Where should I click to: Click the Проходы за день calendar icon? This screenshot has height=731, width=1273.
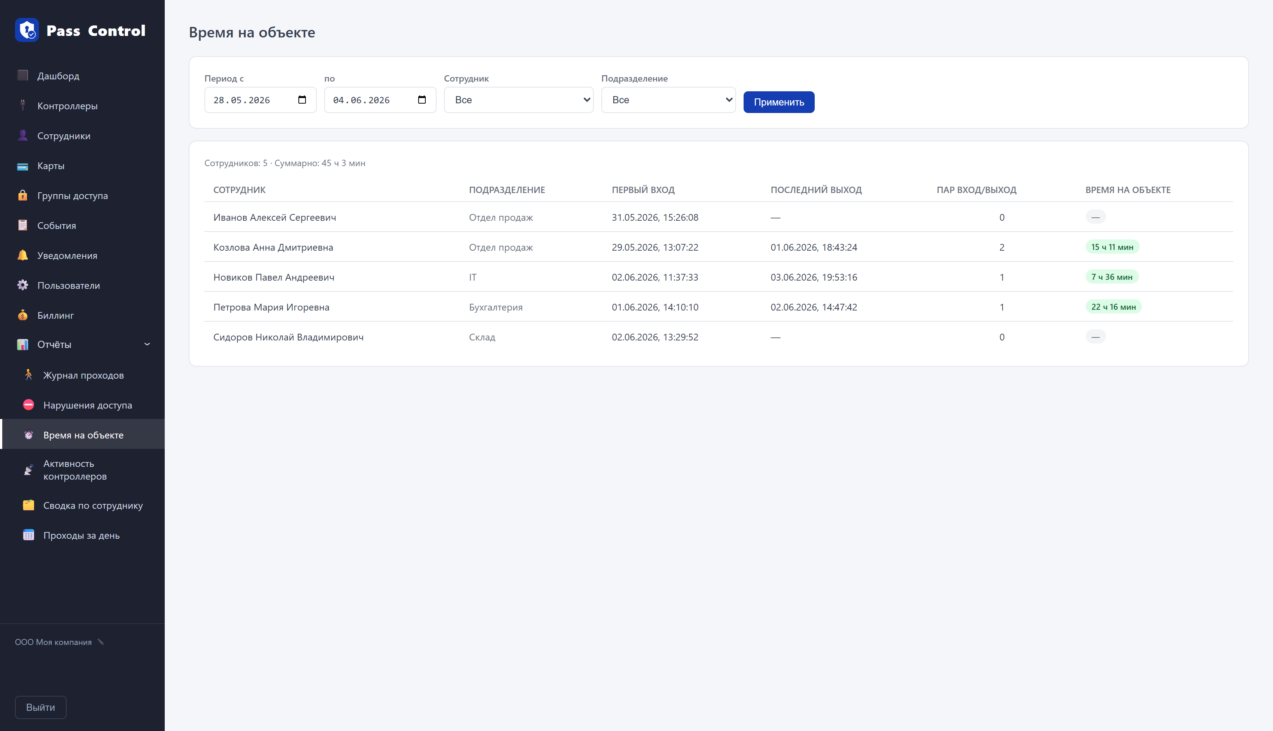(28, 535)
